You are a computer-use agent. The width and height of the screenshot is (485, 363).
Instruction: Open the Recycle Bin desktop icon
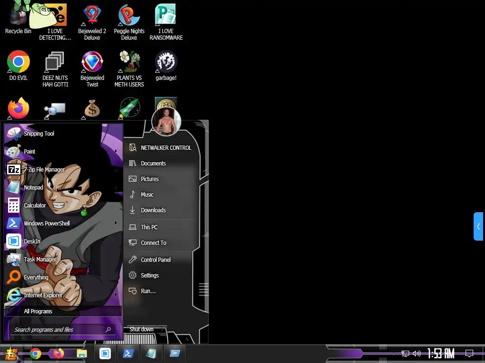[x=18, y=18]
